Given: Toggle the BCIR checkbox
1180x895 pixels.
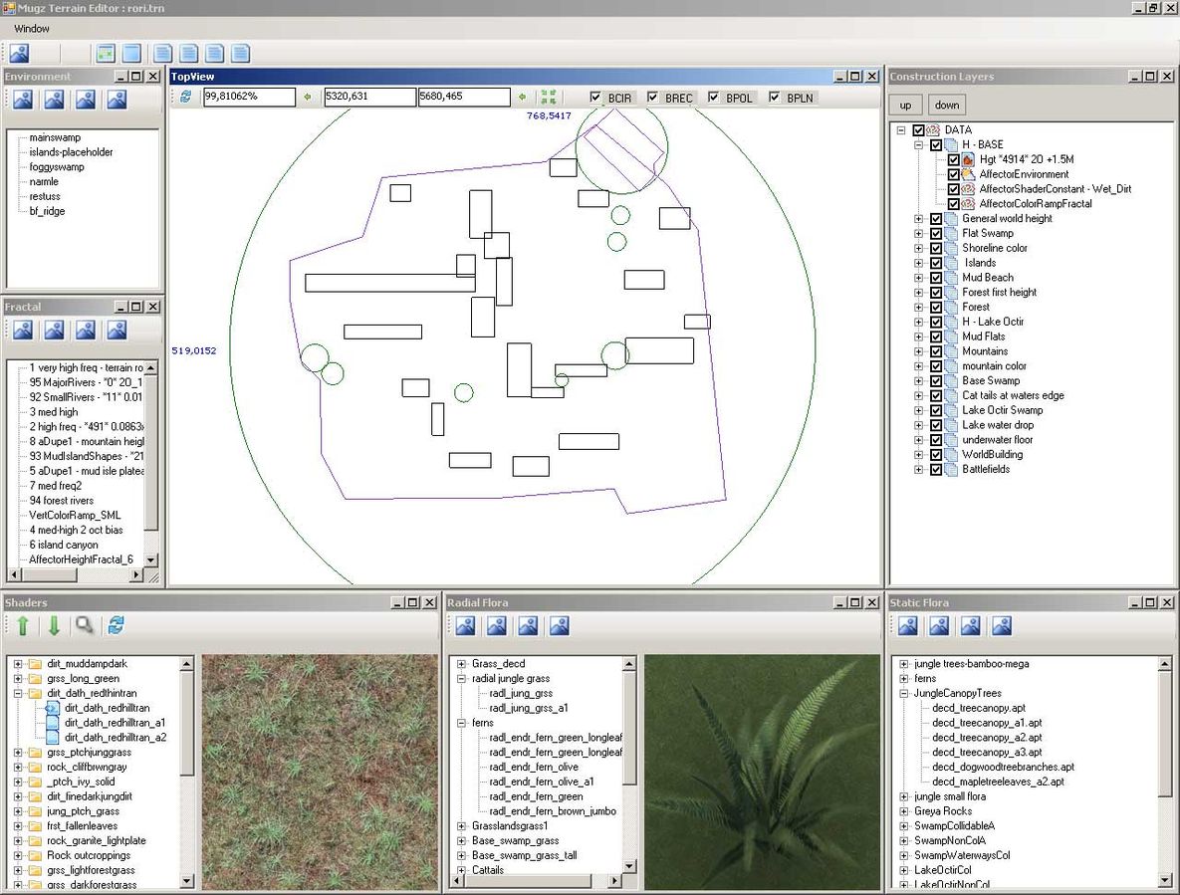Looking at the screenshot, I should pyautogui.click(x=596, y=98).
